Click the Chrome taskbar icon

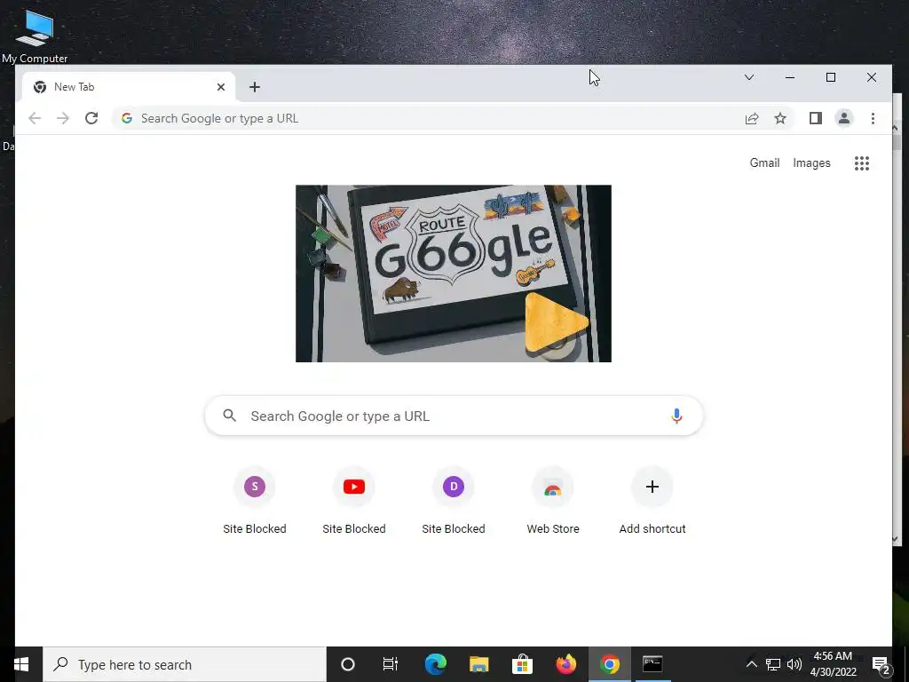pyautogui.click(x=609, y=664)
